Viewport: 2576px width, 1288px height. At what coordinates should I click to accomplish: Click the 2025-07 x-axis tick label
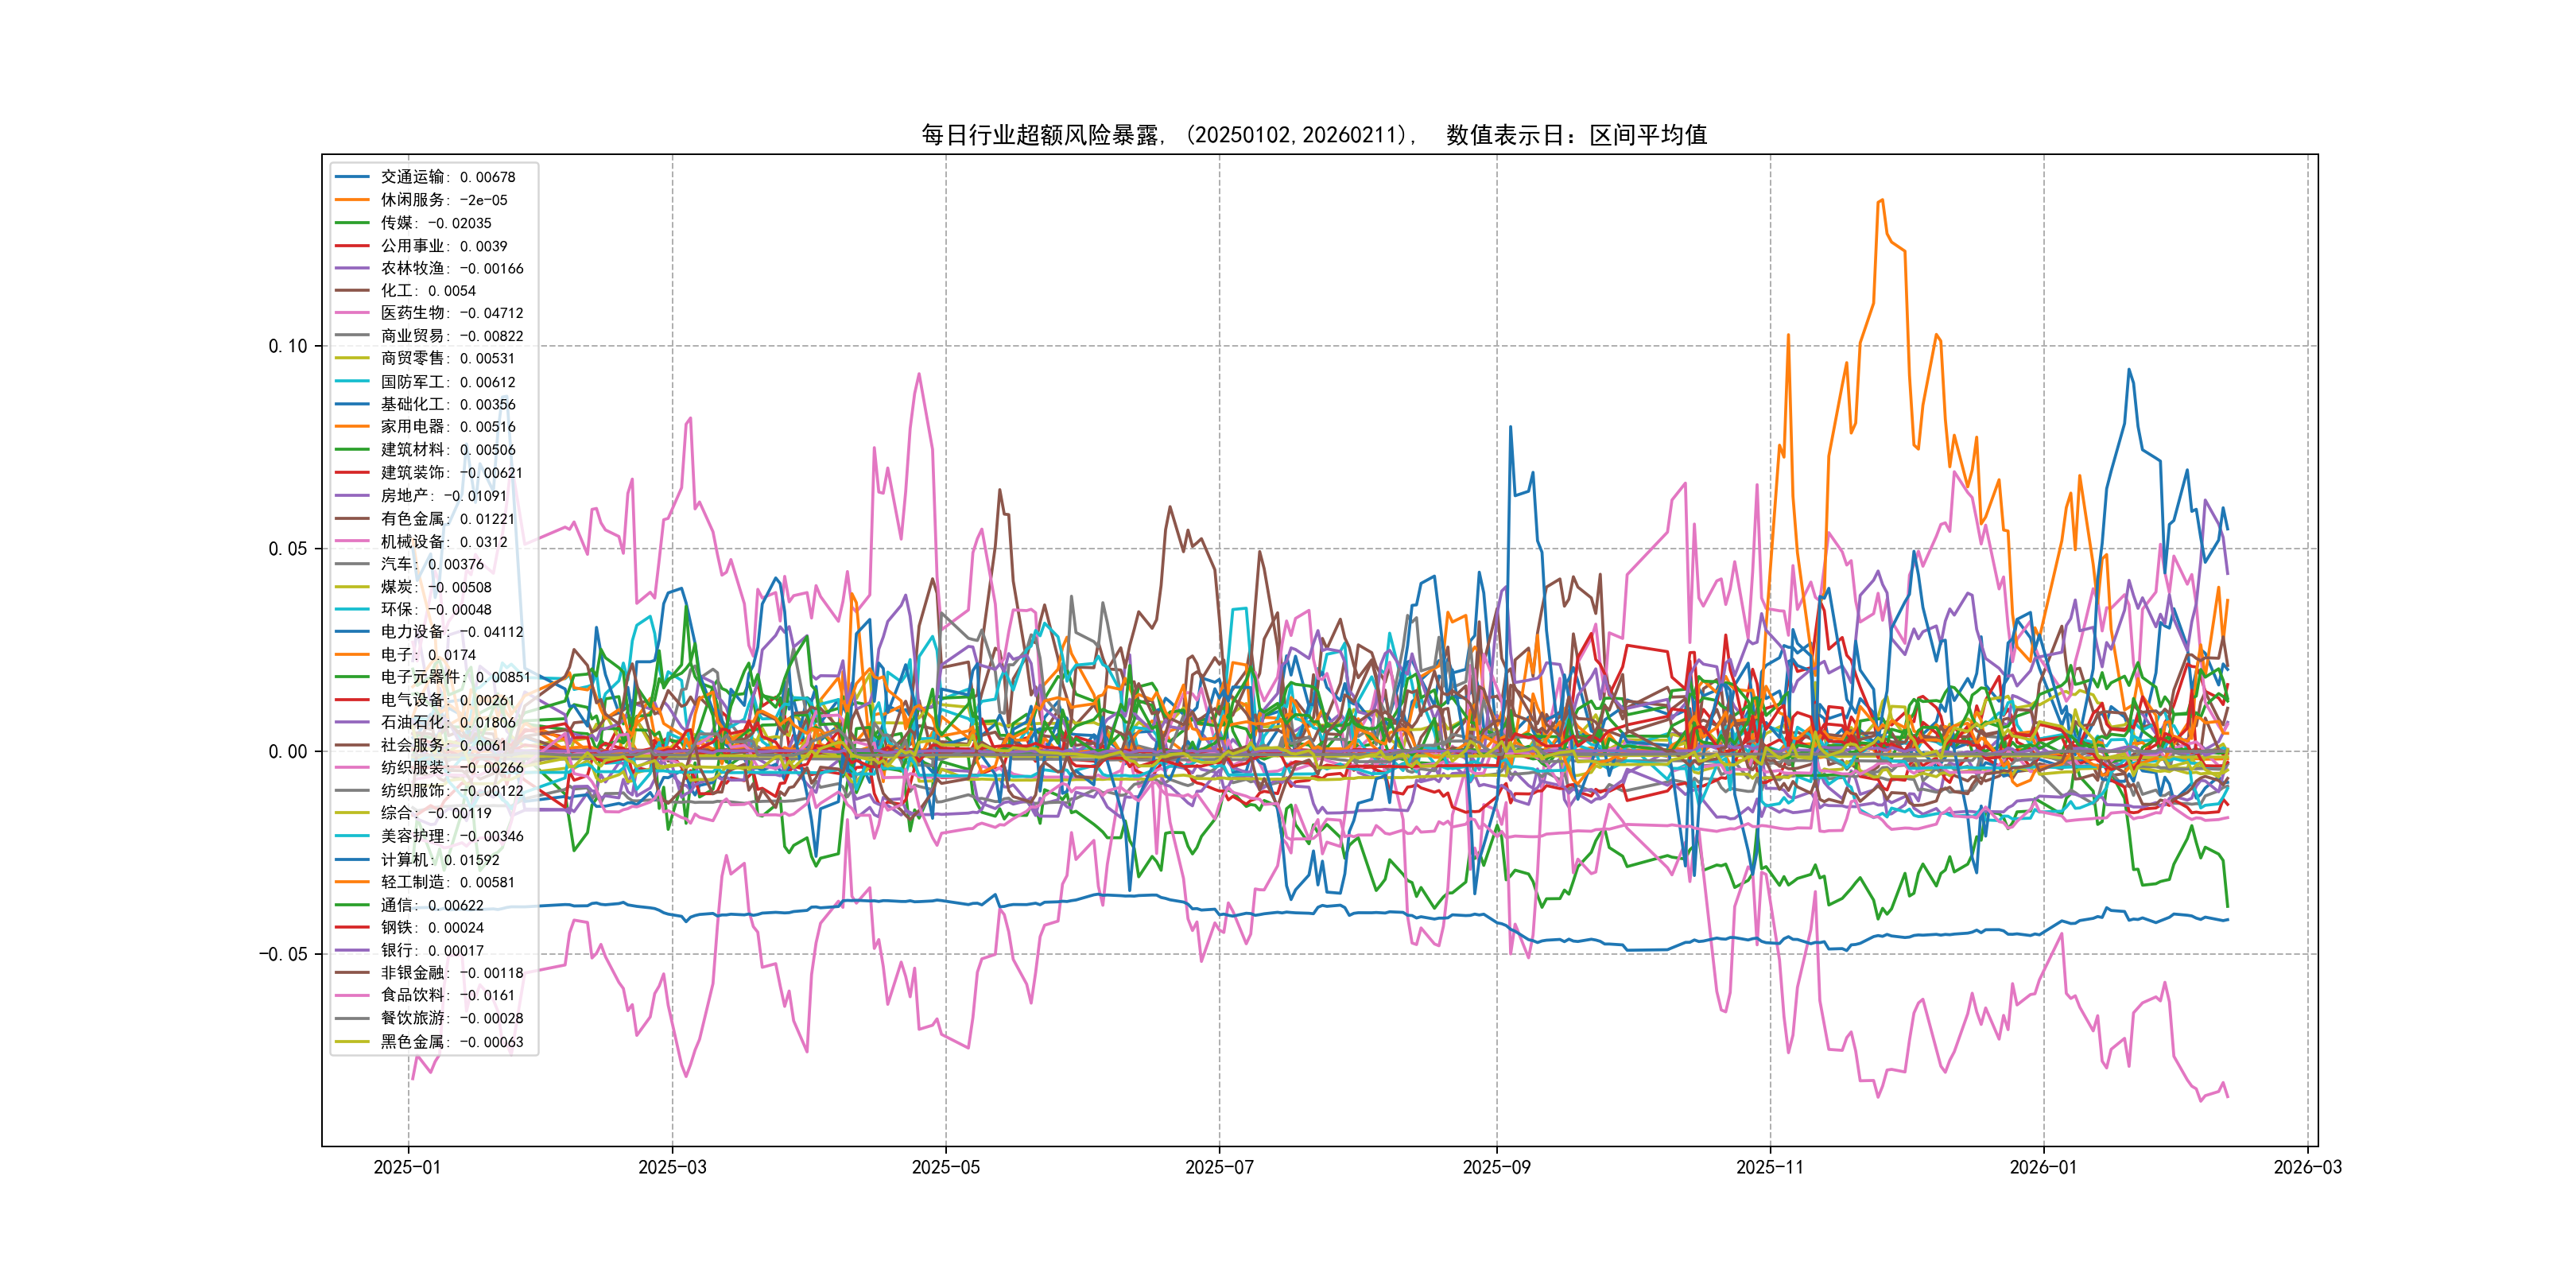coord(1219,1168)
